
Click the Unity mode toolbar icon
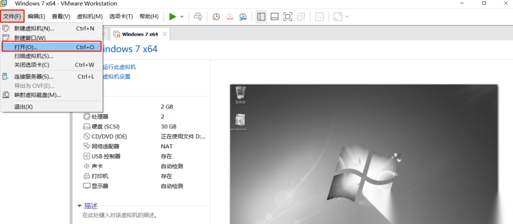pos(301,17)
